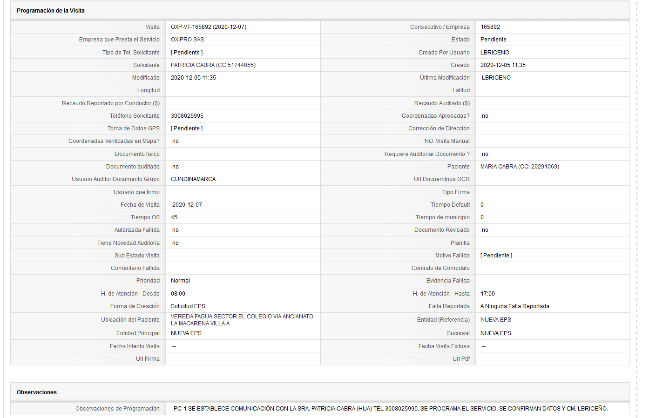Image resolution: width=656 pixels, height=418 pixels.
Task: Click attention end time 17:00
Action: click(488, 294)
